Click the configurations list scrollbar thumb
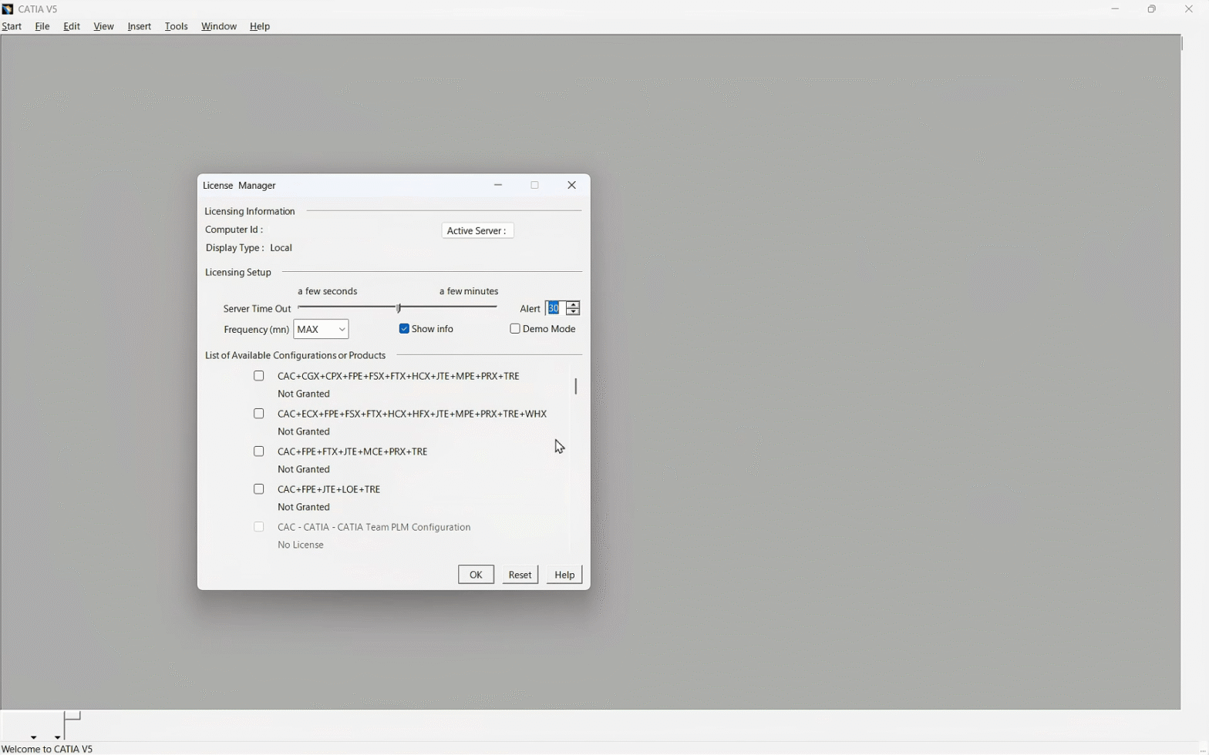This screenshot has width=1209, height=755. [576, 386]
